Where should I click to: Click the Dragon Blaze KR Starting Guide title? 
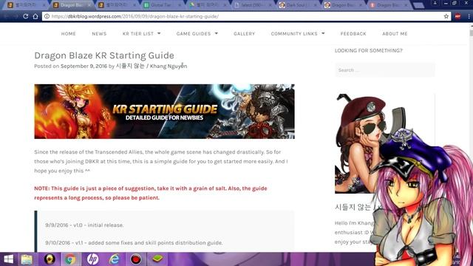coord(104,55)
